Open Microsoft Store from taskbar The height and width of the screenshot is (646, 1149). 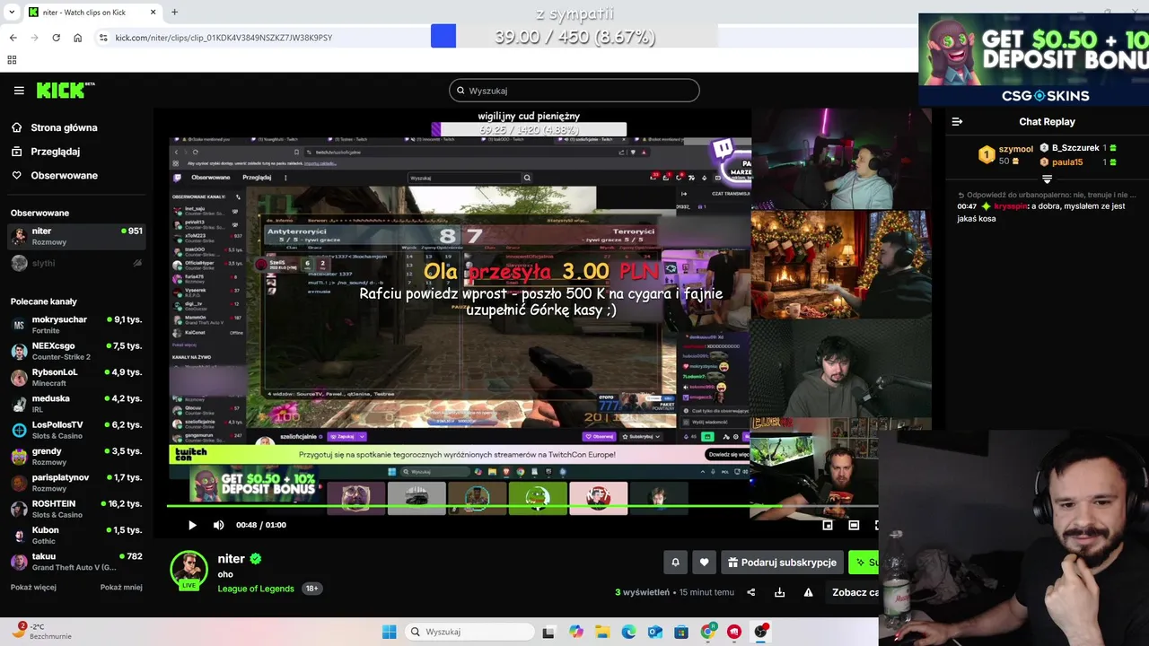681,632
